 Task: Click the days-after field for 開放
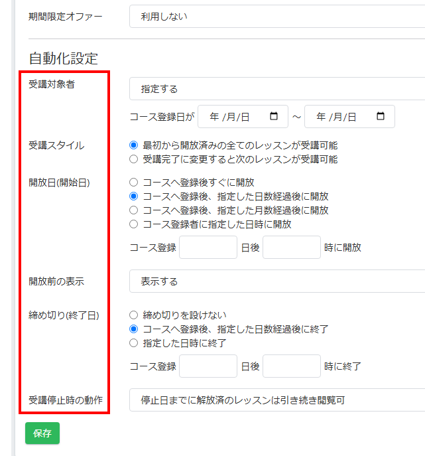click(x=208, y=248)
